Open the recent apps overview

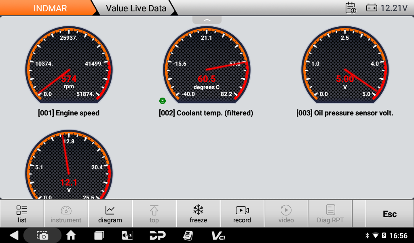[x=99, y=235]
